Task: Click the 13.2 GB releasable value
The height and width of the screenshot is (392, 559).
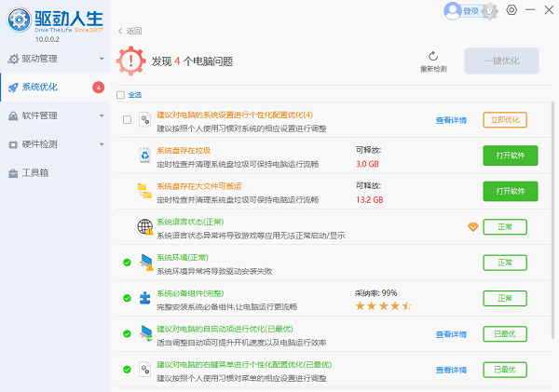Action: coord(369,200)
